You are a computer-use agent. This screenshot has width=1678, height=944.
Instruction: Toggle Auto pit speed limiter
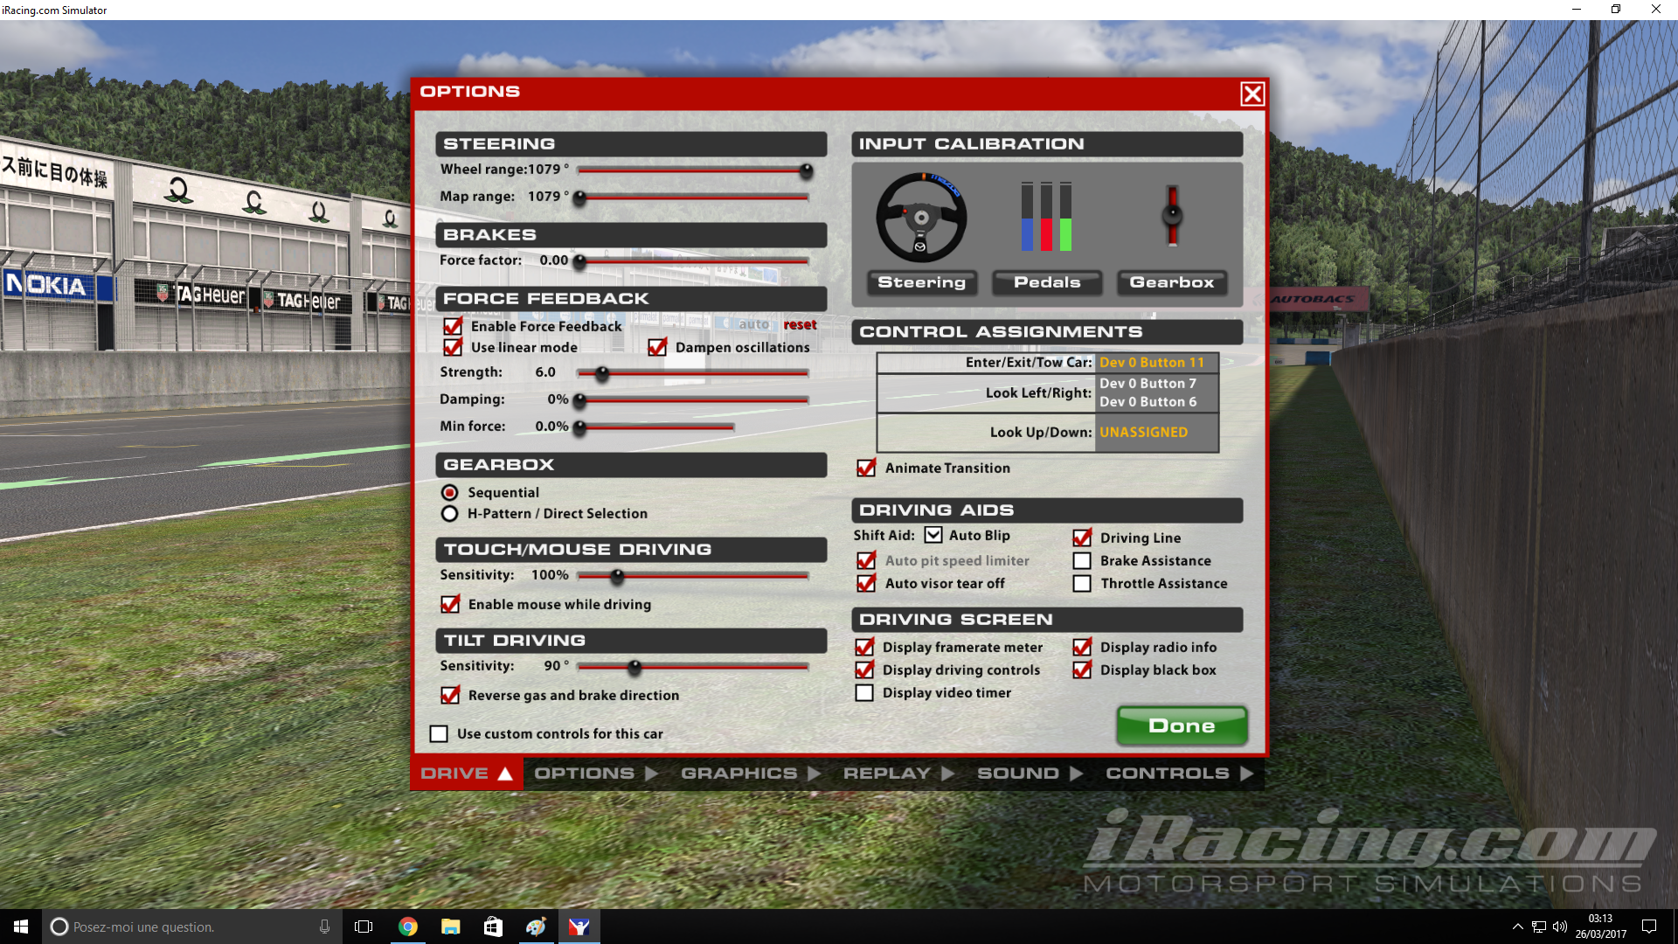coord(866,560)
